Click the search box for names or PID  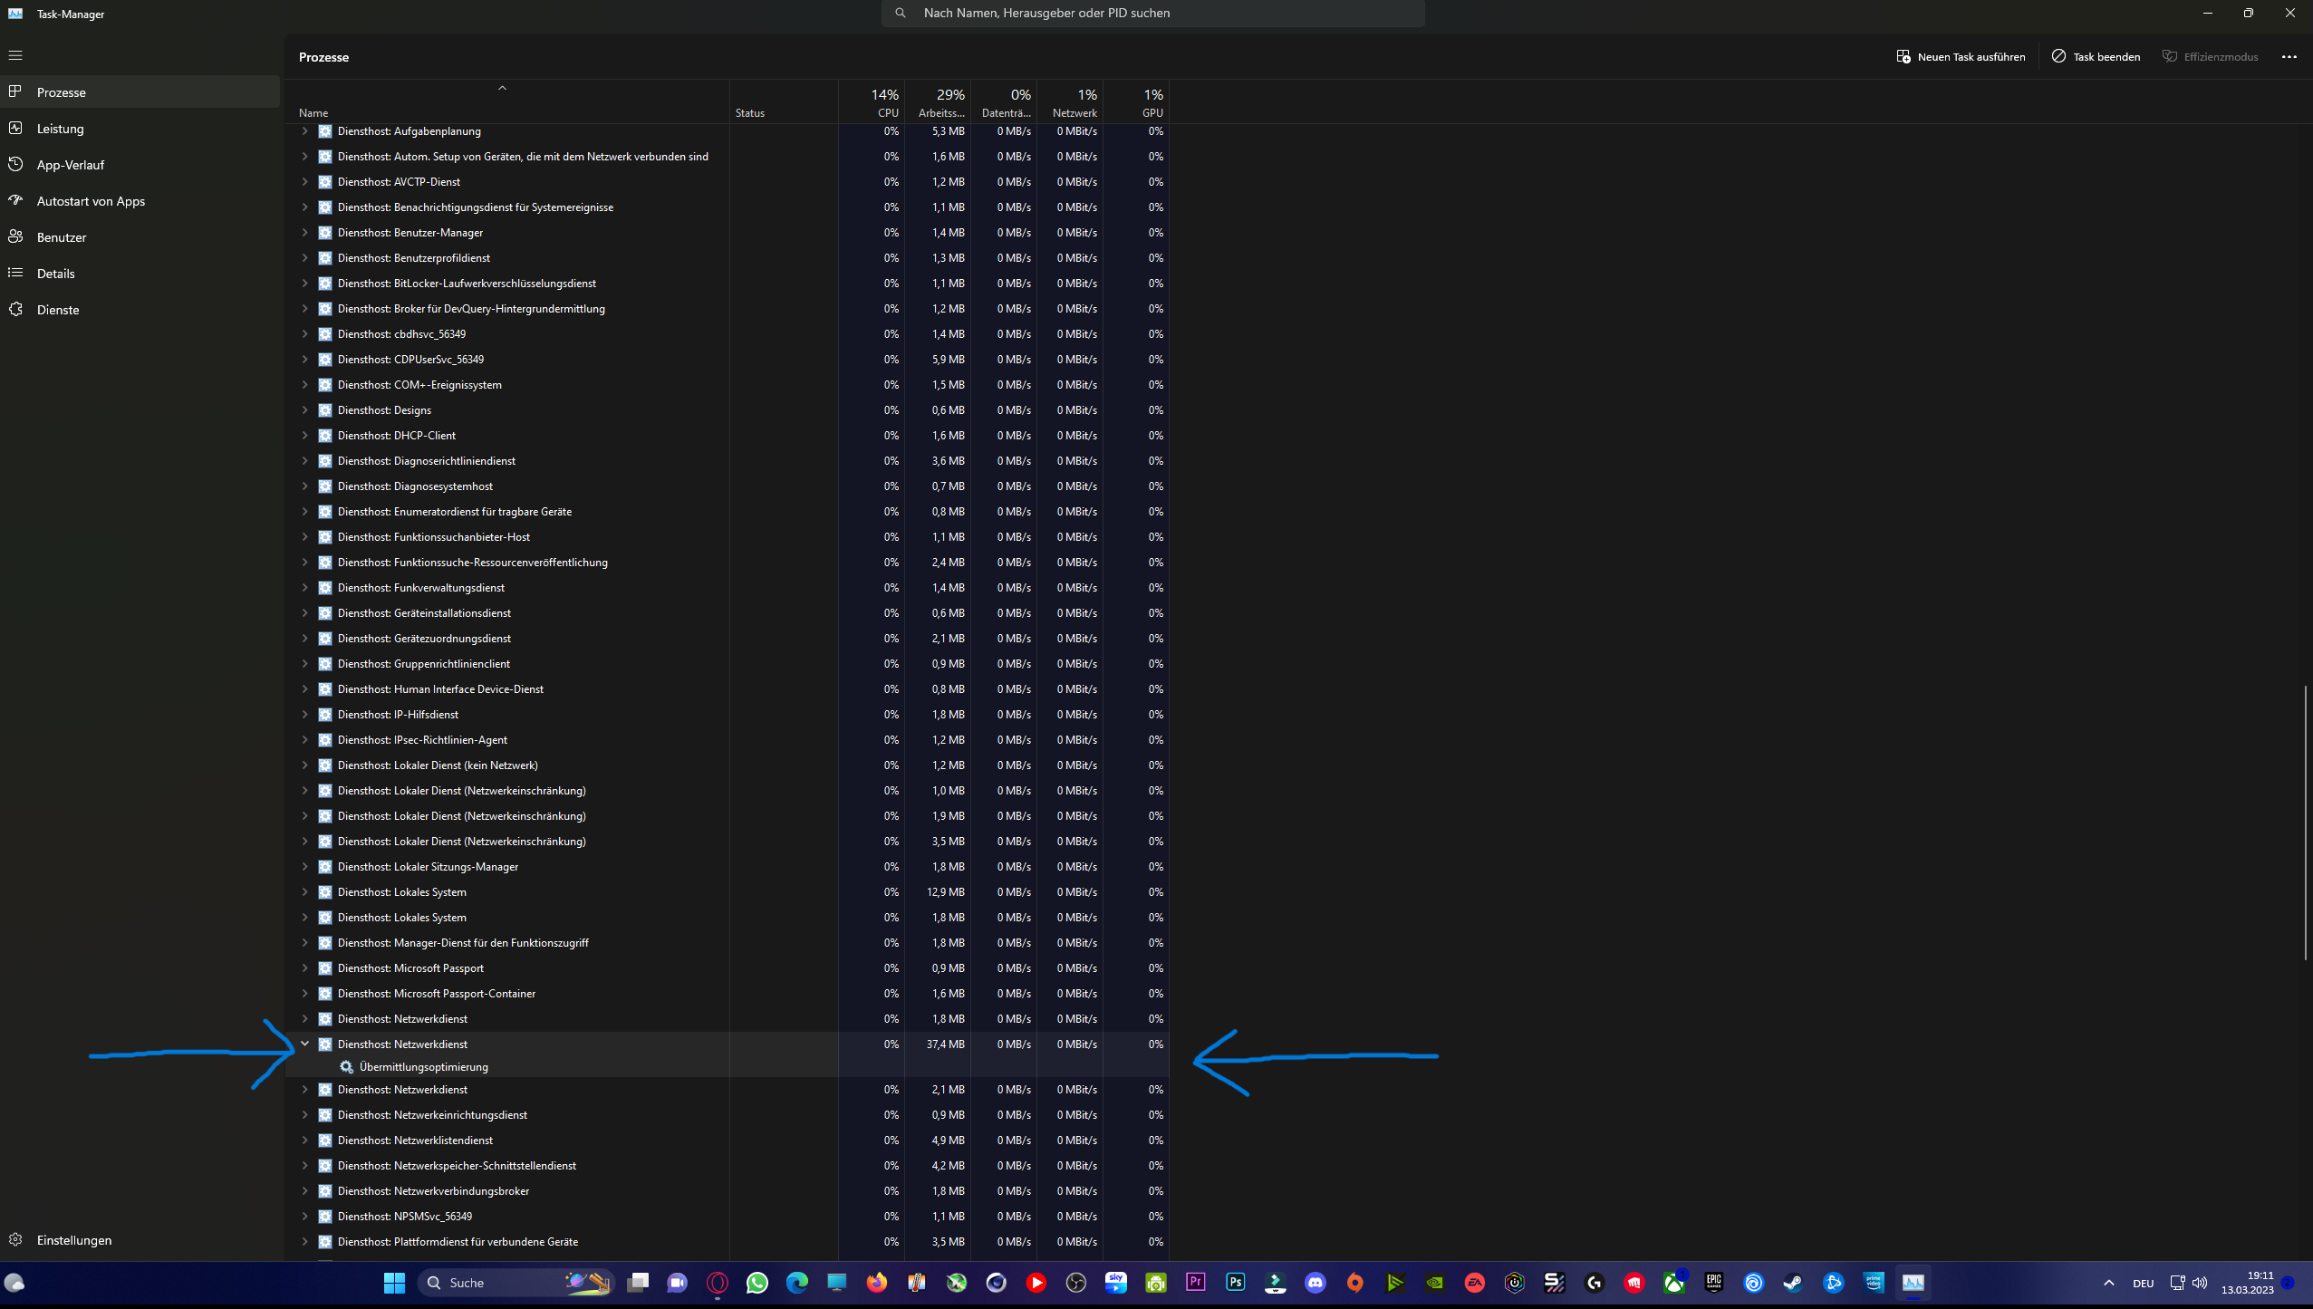click(x=1152, y=13)
